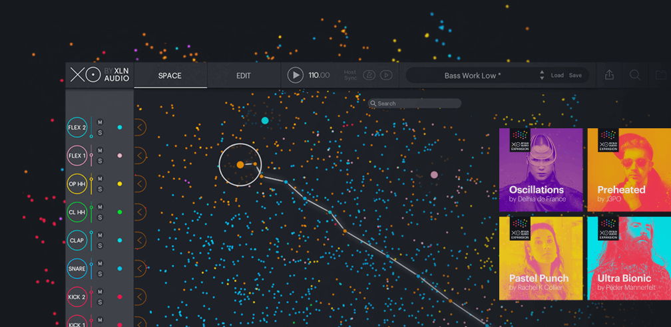
Task: Click the play button in the transport
Action: (x=295, y=75)
